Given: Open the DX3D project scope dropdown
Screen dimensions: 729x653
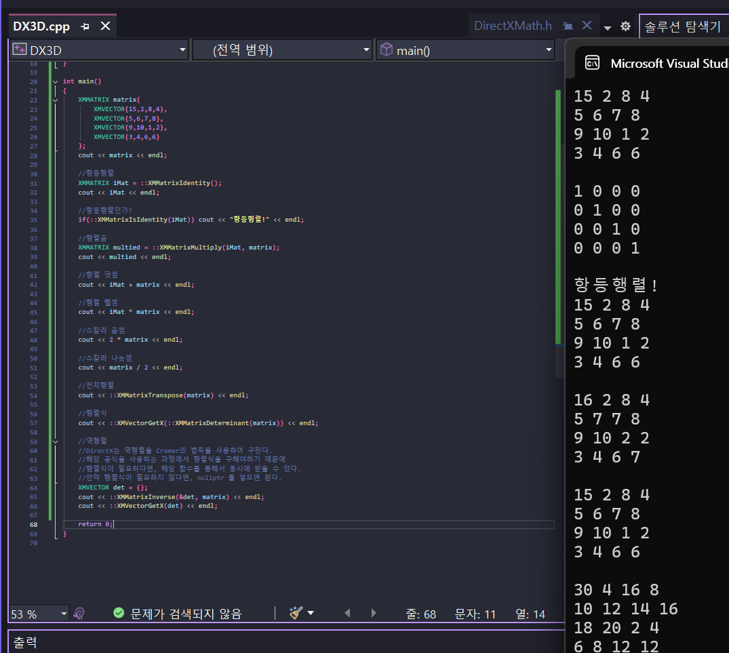Looking at the screenshot, I should (182, 50).
